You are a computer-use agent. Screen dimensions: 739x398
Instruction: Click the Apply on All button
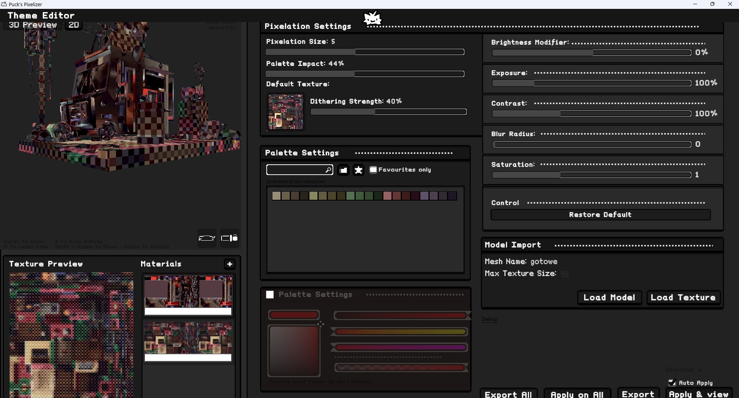(x=577, y=394)
